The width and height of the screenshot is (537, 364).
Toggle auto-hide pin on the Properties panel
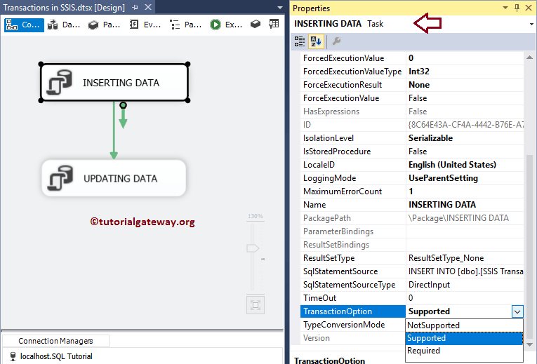point(517,8)
